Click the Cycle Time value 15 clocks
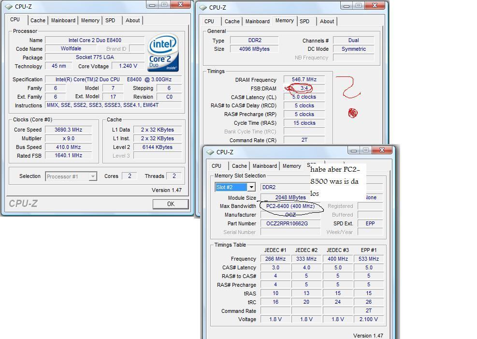 (304, 123)
